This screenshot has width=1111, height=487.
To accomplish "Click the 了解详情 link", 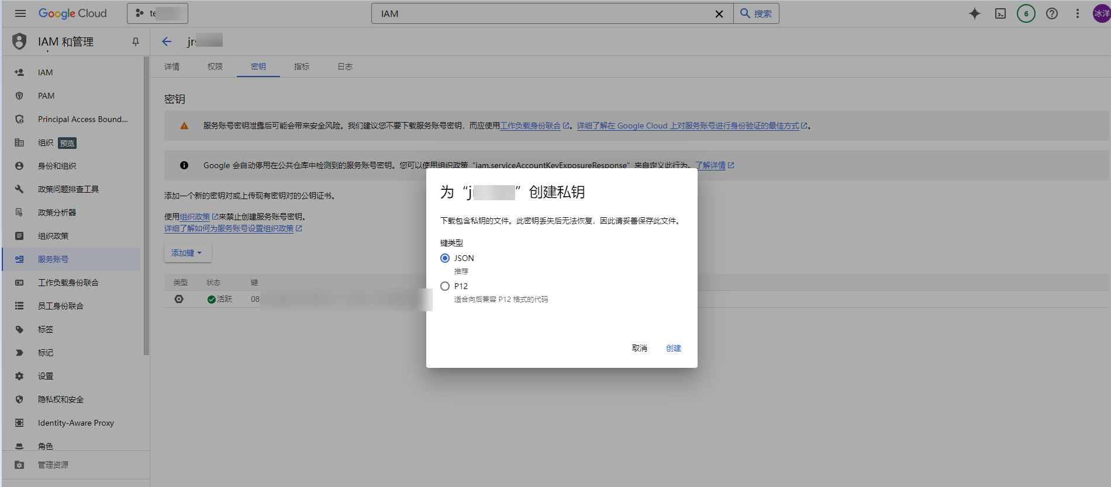I will [x=715, y=165].
